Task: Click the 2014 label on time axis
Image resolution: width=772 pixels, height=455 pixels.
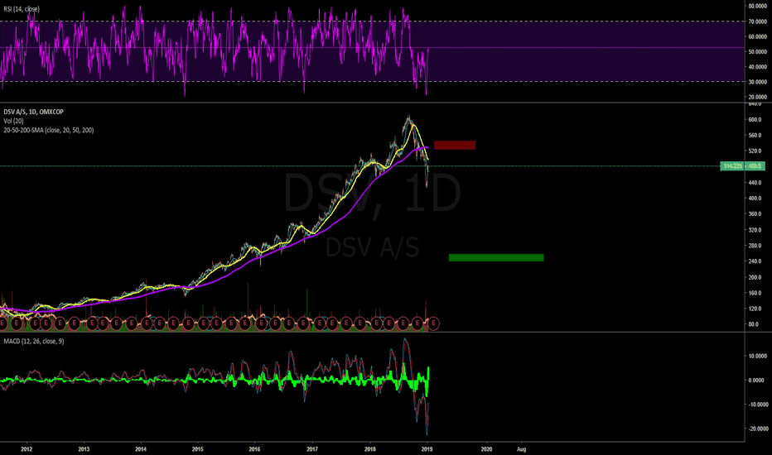Action: (141, 449)
